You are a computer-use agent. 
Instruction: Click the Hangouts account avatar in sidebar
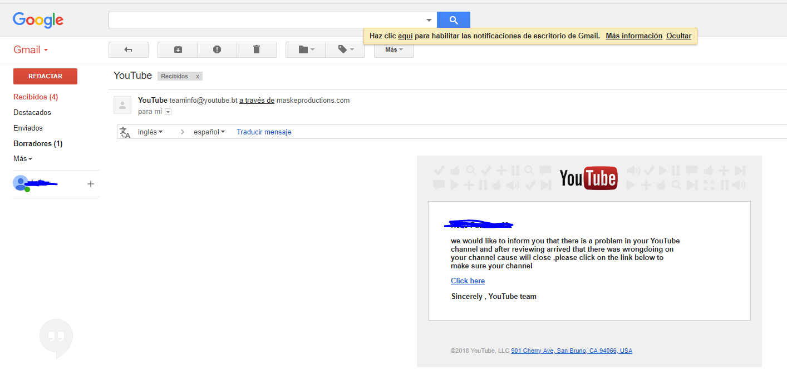[x=21, y=183]
